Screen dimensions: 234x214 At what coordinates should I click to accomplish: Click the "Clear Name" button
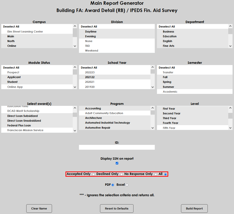click(x=39, y=208)
